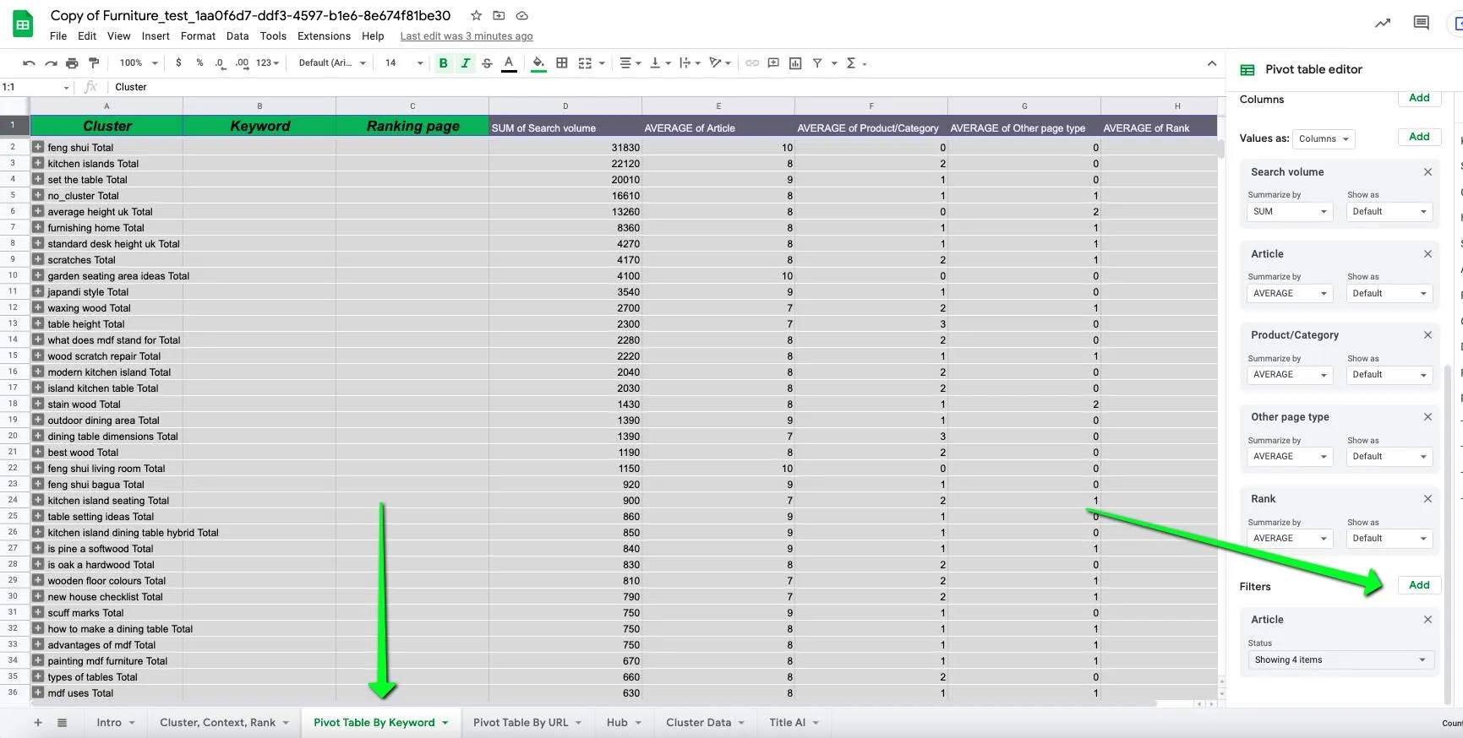Redo the last action

[x=51, y=63]
